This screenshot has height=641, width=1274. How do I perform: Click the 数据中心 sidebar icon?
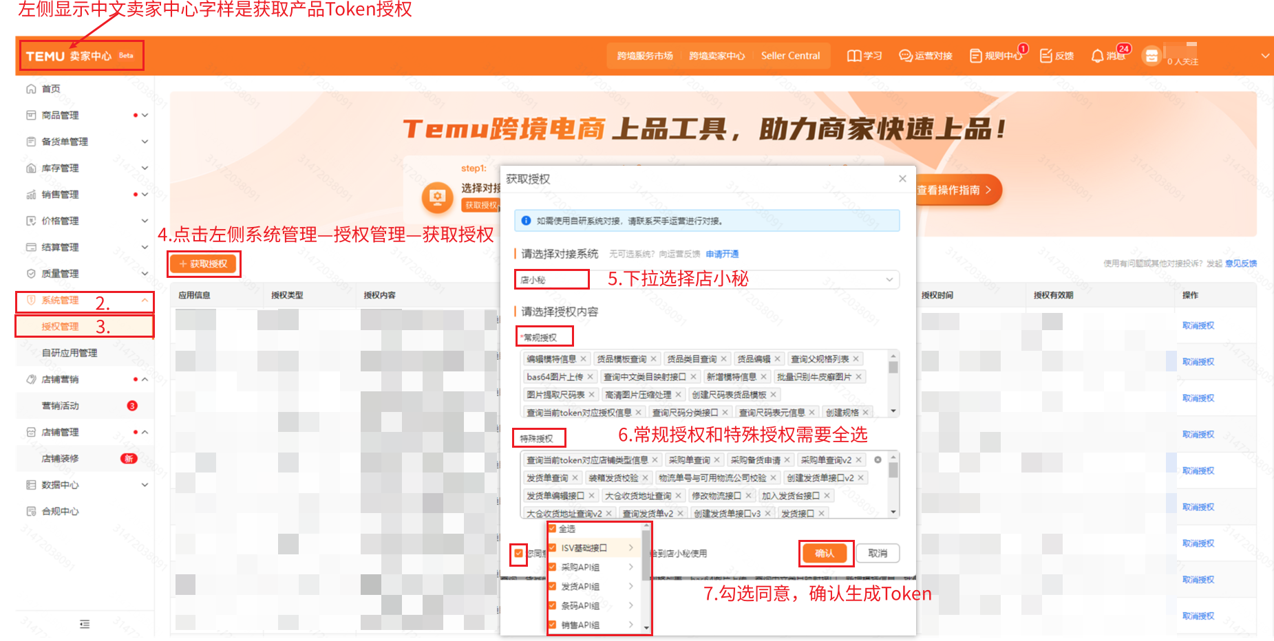tap(31, 485)
